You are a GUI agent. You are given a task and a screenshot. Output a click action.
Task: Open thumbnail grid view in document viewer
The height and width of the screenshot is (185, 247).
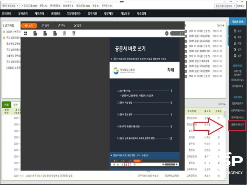point(26,34)
